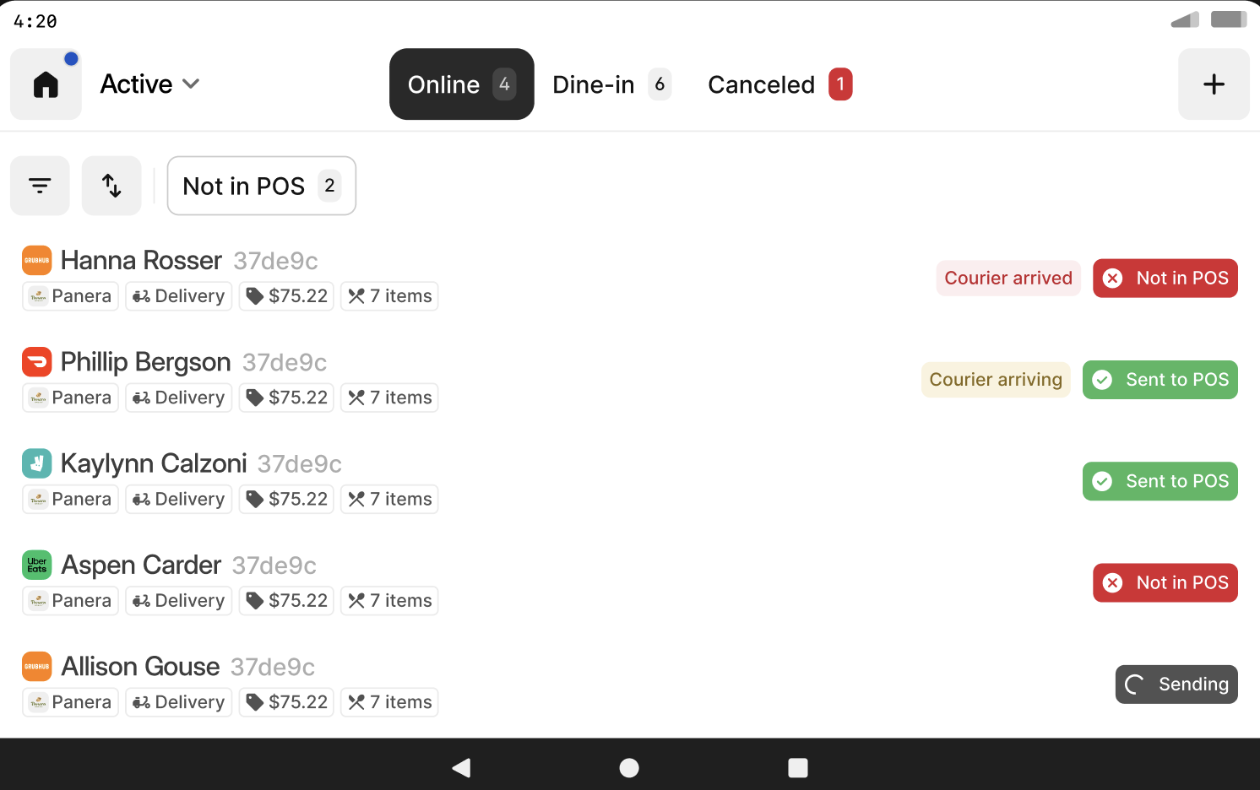The height and width of the screenshot is (790, 1260).
Task: Click Panera tag on Hanna Rosser's order
Action: pyautogui.click(x=70, y=296)
